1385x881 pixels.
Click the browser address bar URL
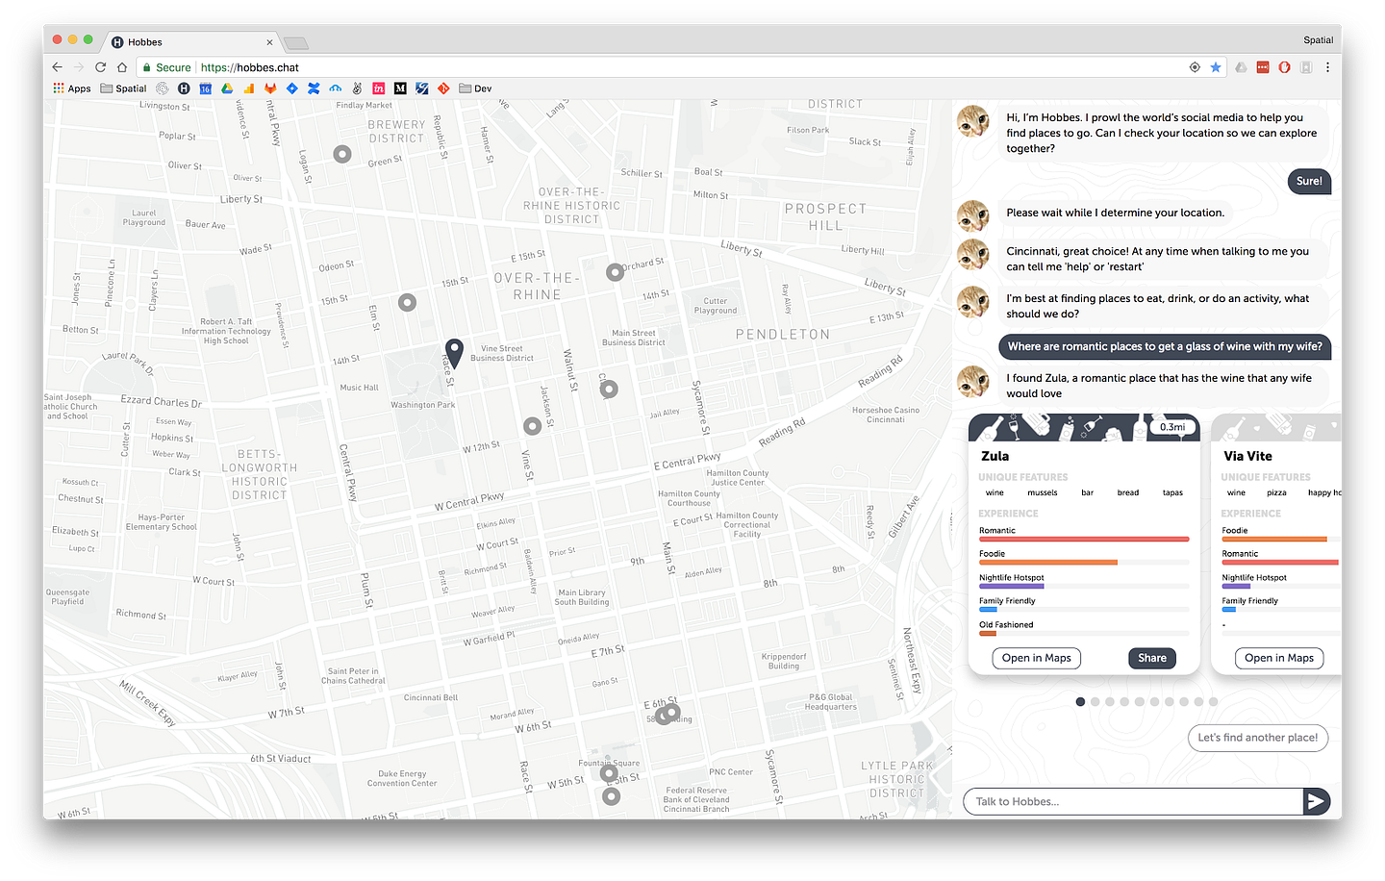tap(250, 67)
